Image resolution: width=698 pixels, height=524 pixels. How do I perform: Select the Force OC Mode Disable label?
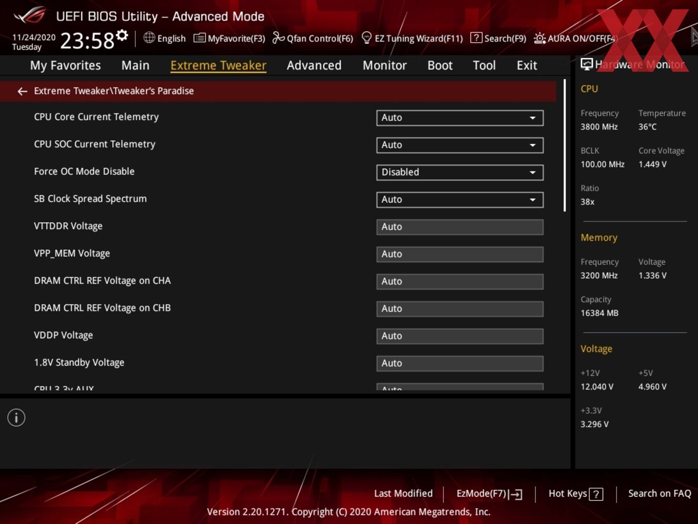84,172
